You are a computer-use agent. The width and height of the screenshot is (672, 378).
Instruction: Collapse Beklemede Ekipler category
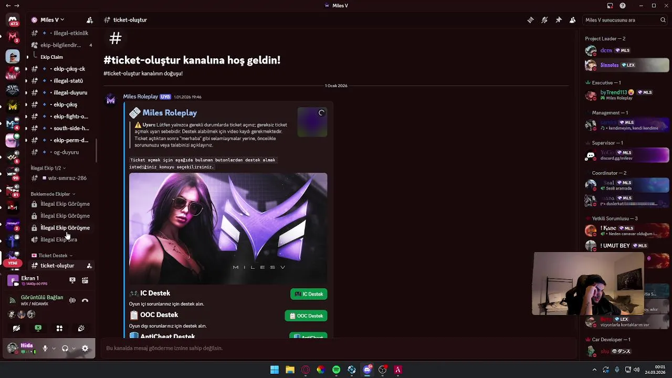53,194
